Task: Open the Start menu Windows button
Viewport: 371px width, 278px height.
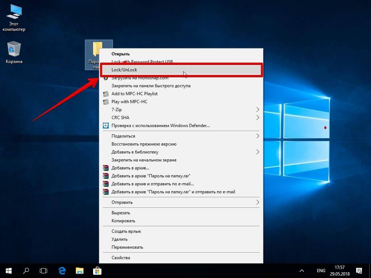Action: point(9,271)
